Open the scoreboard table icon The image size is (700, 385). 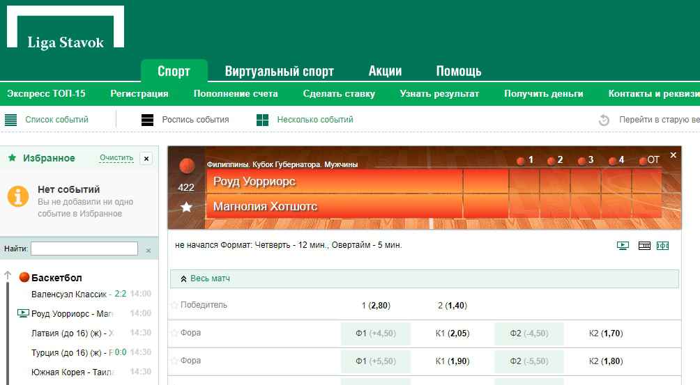[x=644, y=246]
